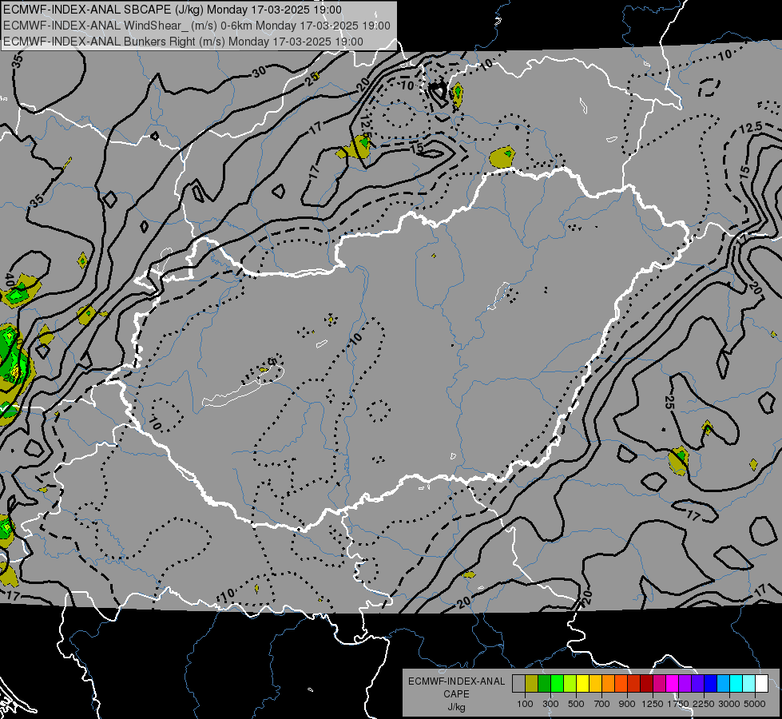Screen dimensions: 782x719
Task: Click the legend CAPE label
Action: [456, 694]
